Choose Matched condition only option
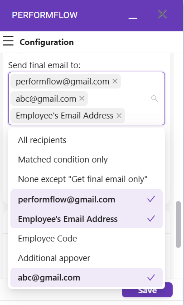Screen dimensions: 184x305 87,159
